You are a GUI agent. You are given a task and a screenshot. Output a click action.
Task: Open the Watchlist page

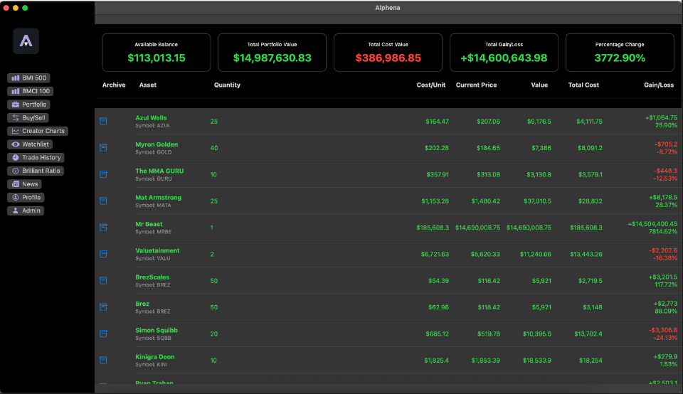pyautogui.click(x=30, y=144)
